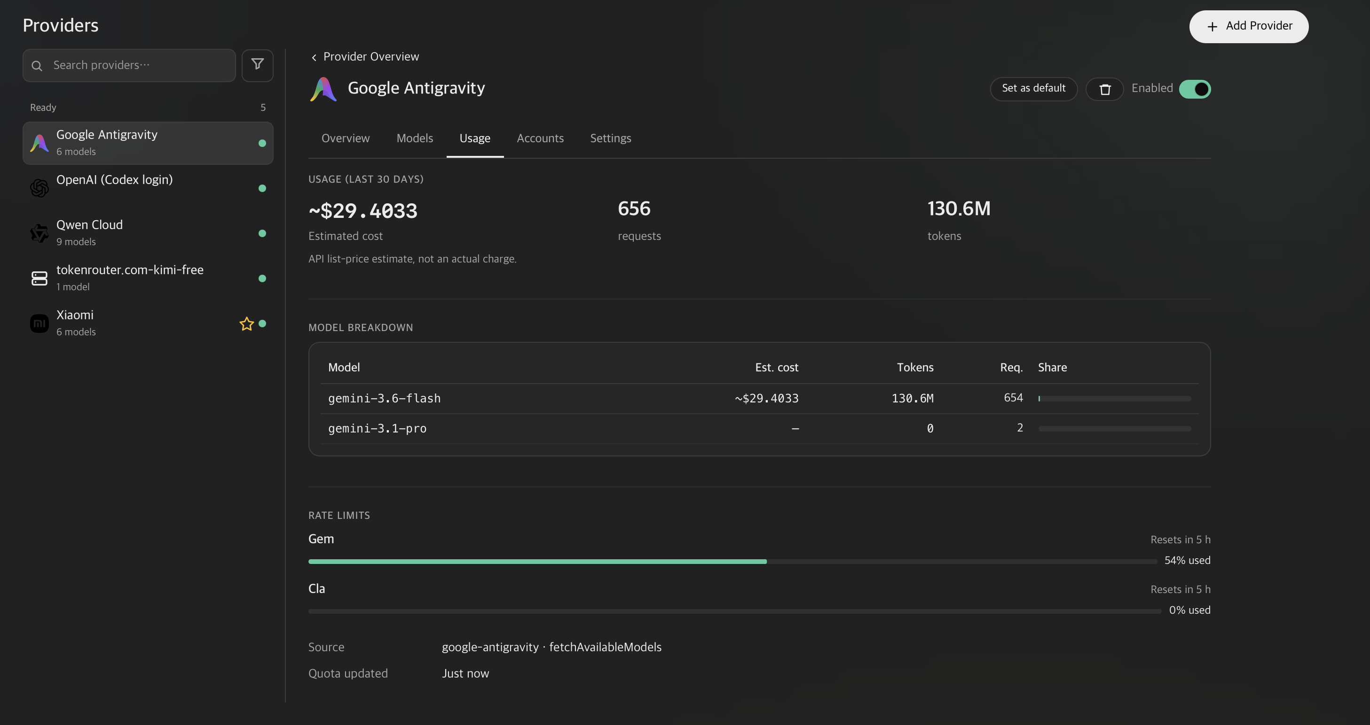The height and width of the screenshot is (725, 1370).
Task: Click the plus icon in Add Provider
Action: tap(1212, 27)
